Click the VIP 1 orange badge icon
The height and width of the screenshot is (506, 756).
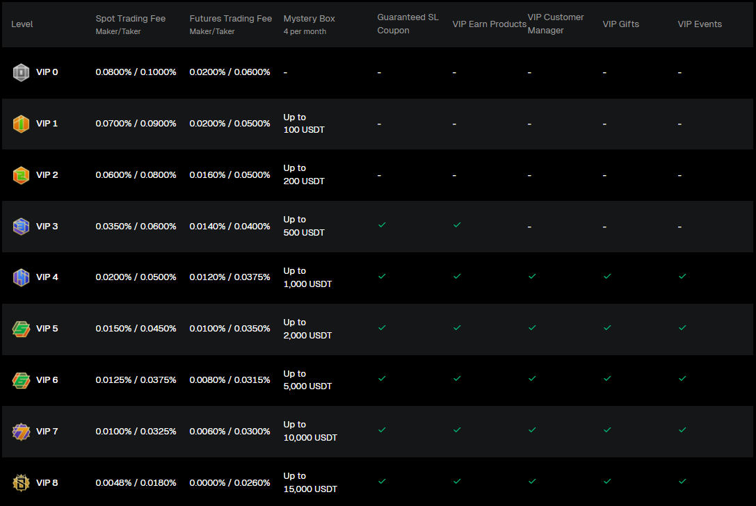21,124
